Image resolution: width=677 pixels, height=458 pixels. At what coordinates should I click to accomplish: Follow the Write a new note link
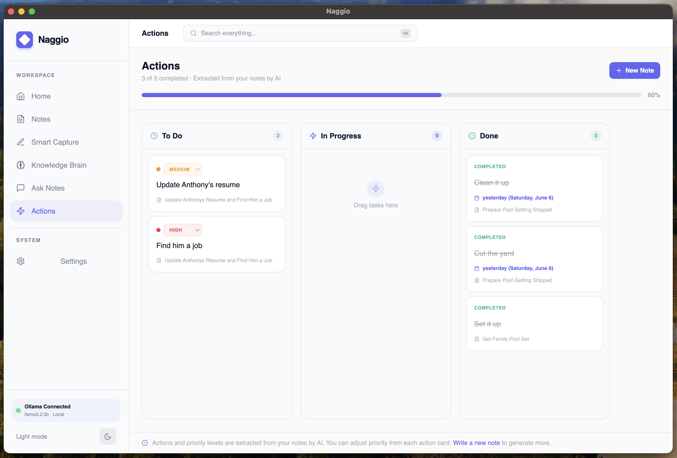[476, 443]
